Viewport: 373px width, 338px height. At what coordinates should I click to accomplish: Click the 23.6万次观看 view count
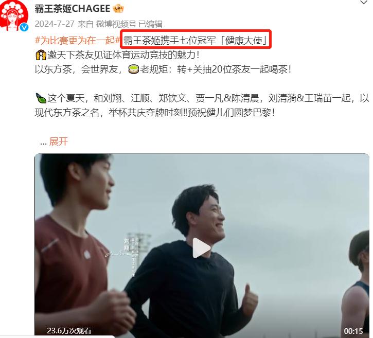pos(69,331)
